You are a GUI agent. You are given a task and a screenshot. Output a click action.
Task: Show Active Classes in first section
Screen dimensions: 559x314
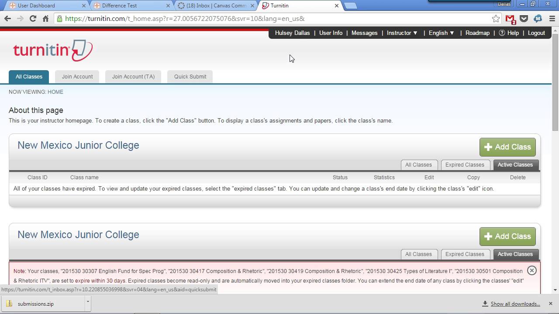click(515, 165)
